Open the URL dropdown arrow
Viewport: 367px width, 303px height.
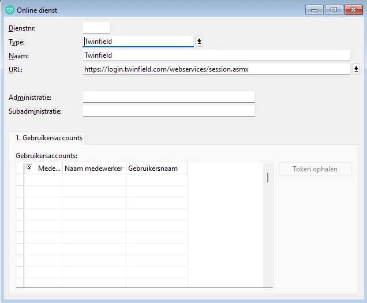coord(356,69)
